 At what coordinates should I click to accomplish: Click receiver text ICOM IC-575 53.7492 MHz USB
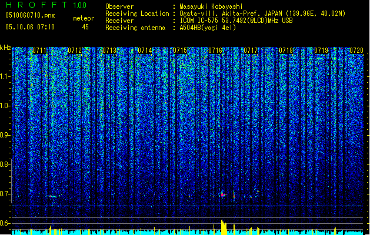tap(236, 21)
